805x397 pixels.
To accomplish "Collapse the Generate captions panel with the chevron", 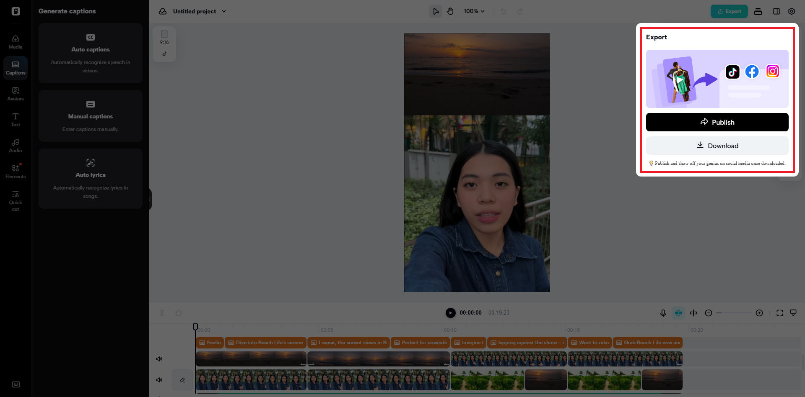I will pos(149,199).
